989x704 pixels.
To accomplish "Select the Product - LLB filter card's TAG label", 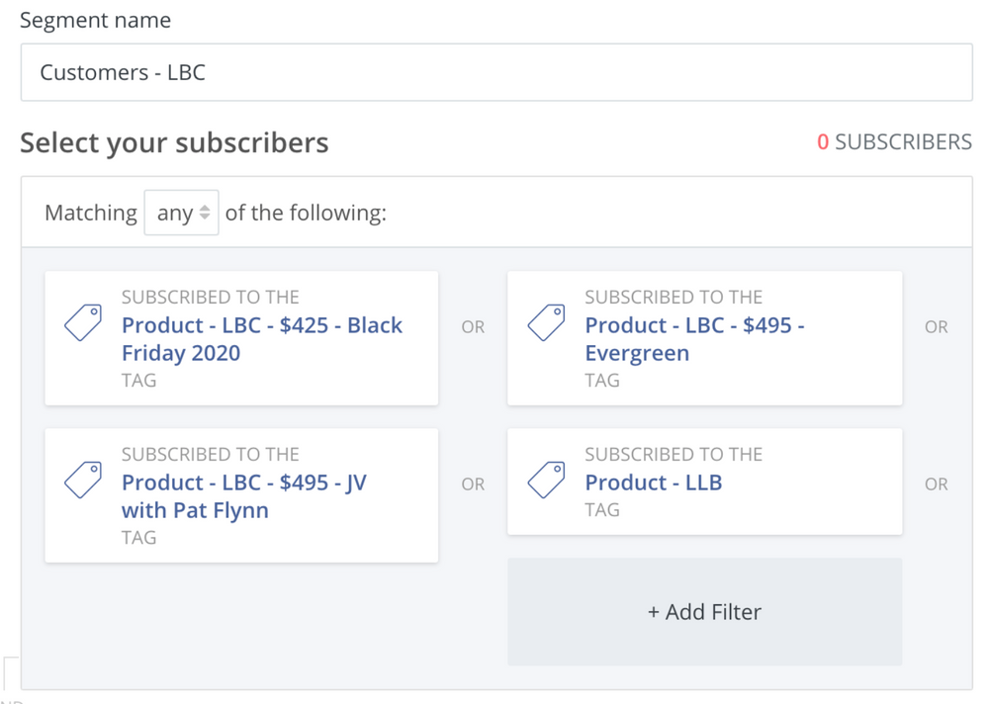I will tap(601, 509).
